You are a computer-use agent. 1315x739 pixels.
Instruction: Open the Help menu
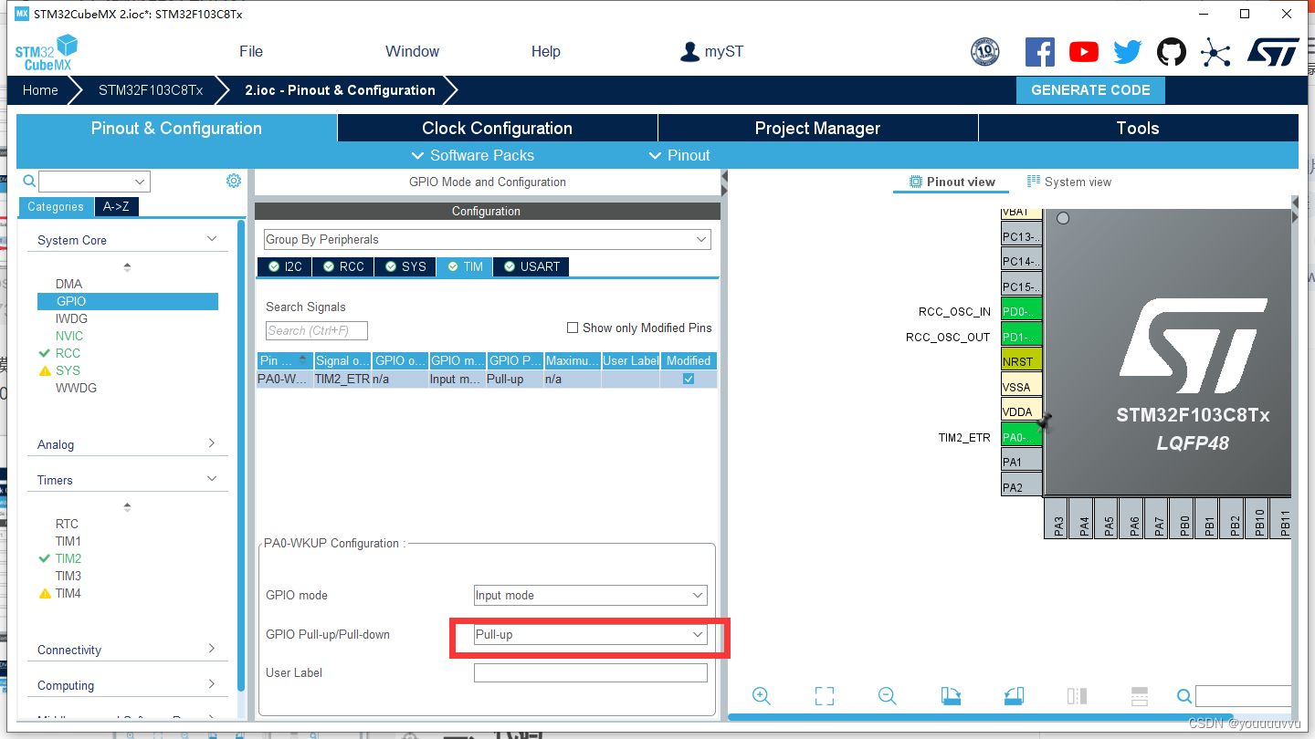[546, 52]
